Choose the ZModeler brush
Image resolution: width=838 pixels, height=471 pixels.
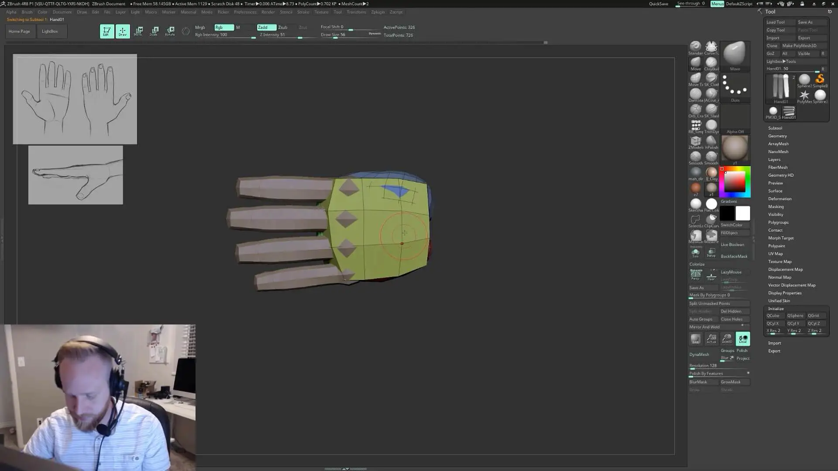click(695, 142)
